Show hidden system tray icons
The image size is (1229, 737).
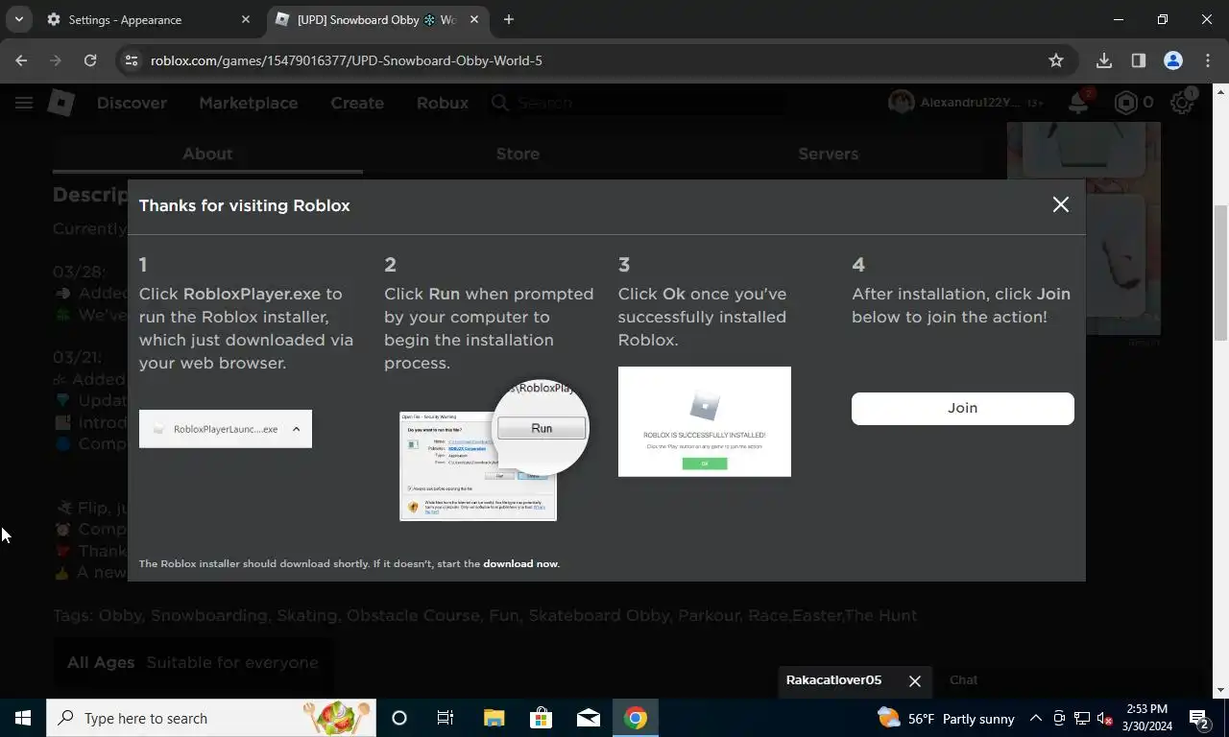click(x=1036, y=718)
